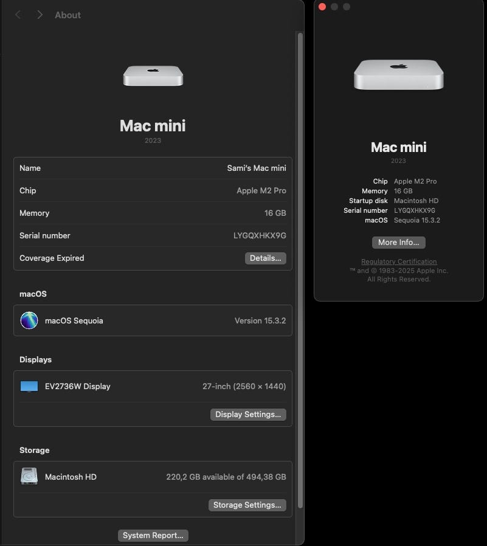Click the Coverage Expired label
Viewport: 487px width, 546px height.
coord(52,258)
